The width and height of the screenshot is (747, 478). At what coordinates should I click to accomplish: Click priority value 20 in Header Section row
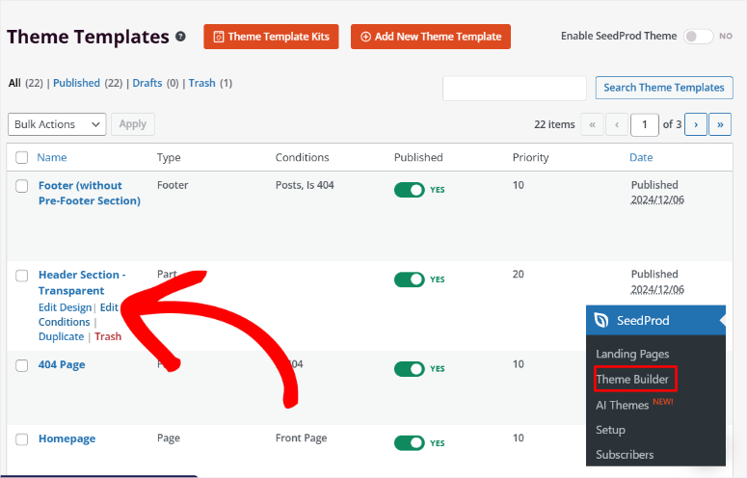(519, 275)
